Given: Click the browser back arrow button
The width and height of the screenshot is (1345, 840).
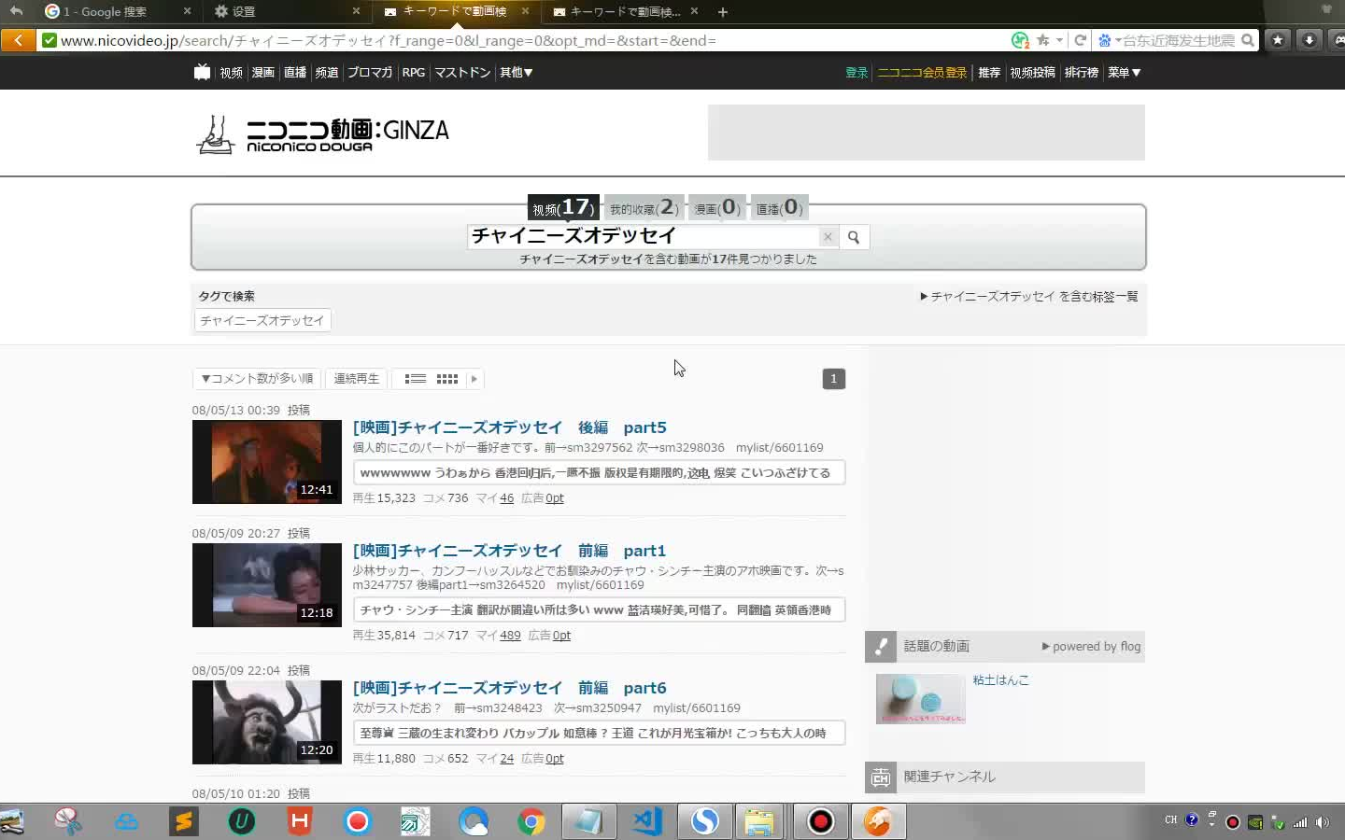Looking at the screenshot, I should click(18, 40).
